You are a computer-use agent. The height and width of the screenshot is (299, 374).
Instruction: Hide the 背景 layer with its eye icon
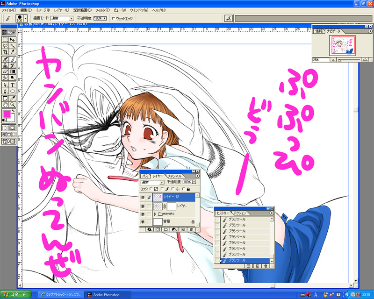pyautogui.click(x=143, y=222)
